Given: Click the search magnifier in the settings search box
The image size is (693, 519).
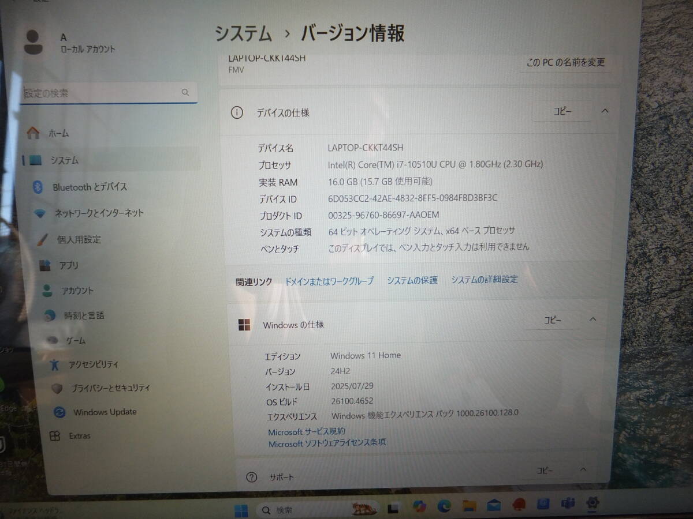Looking at the screenshot, I should click(185, 92).
